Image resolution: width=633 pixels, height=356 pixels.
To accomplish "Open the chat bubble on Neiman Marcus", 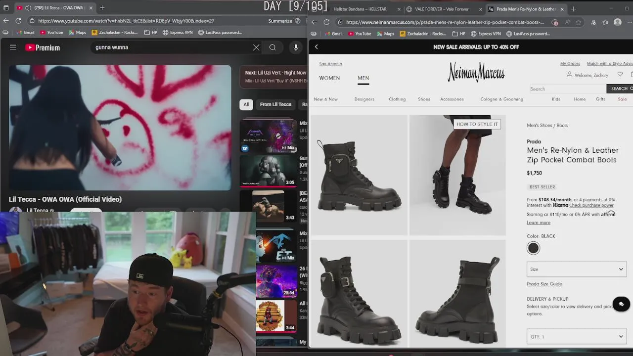I will (x=621, y=304).
